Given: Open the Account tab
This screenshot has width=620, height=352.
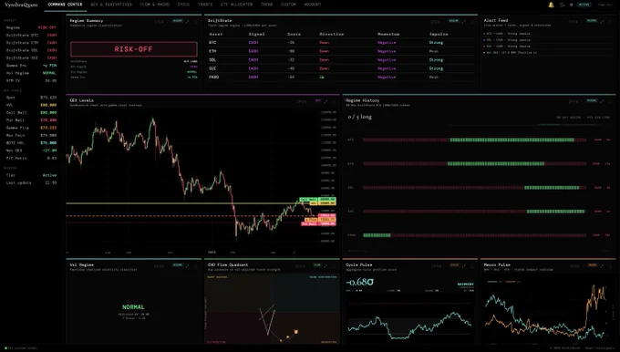Looking at the screenshot, I should (x=313, y=5).
